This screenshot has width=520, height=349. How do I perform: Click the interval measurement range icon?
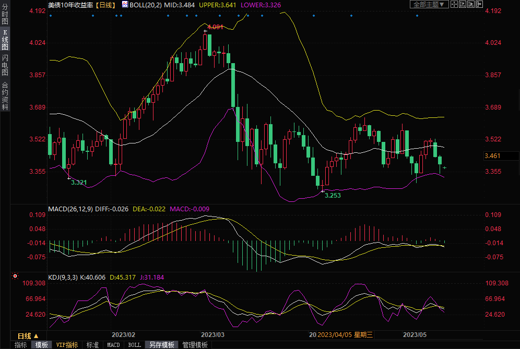pos(463,4)
